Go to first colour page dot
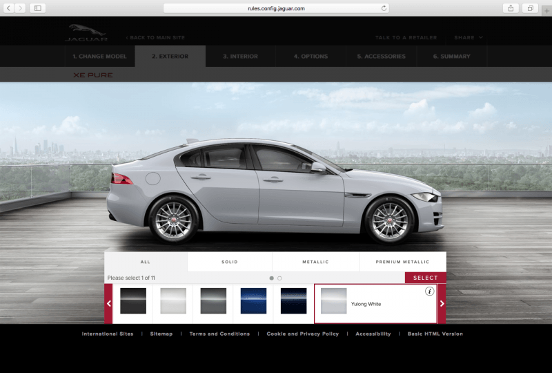The height and width of the screenshot is (373, 552). click(x=271, y=278)
